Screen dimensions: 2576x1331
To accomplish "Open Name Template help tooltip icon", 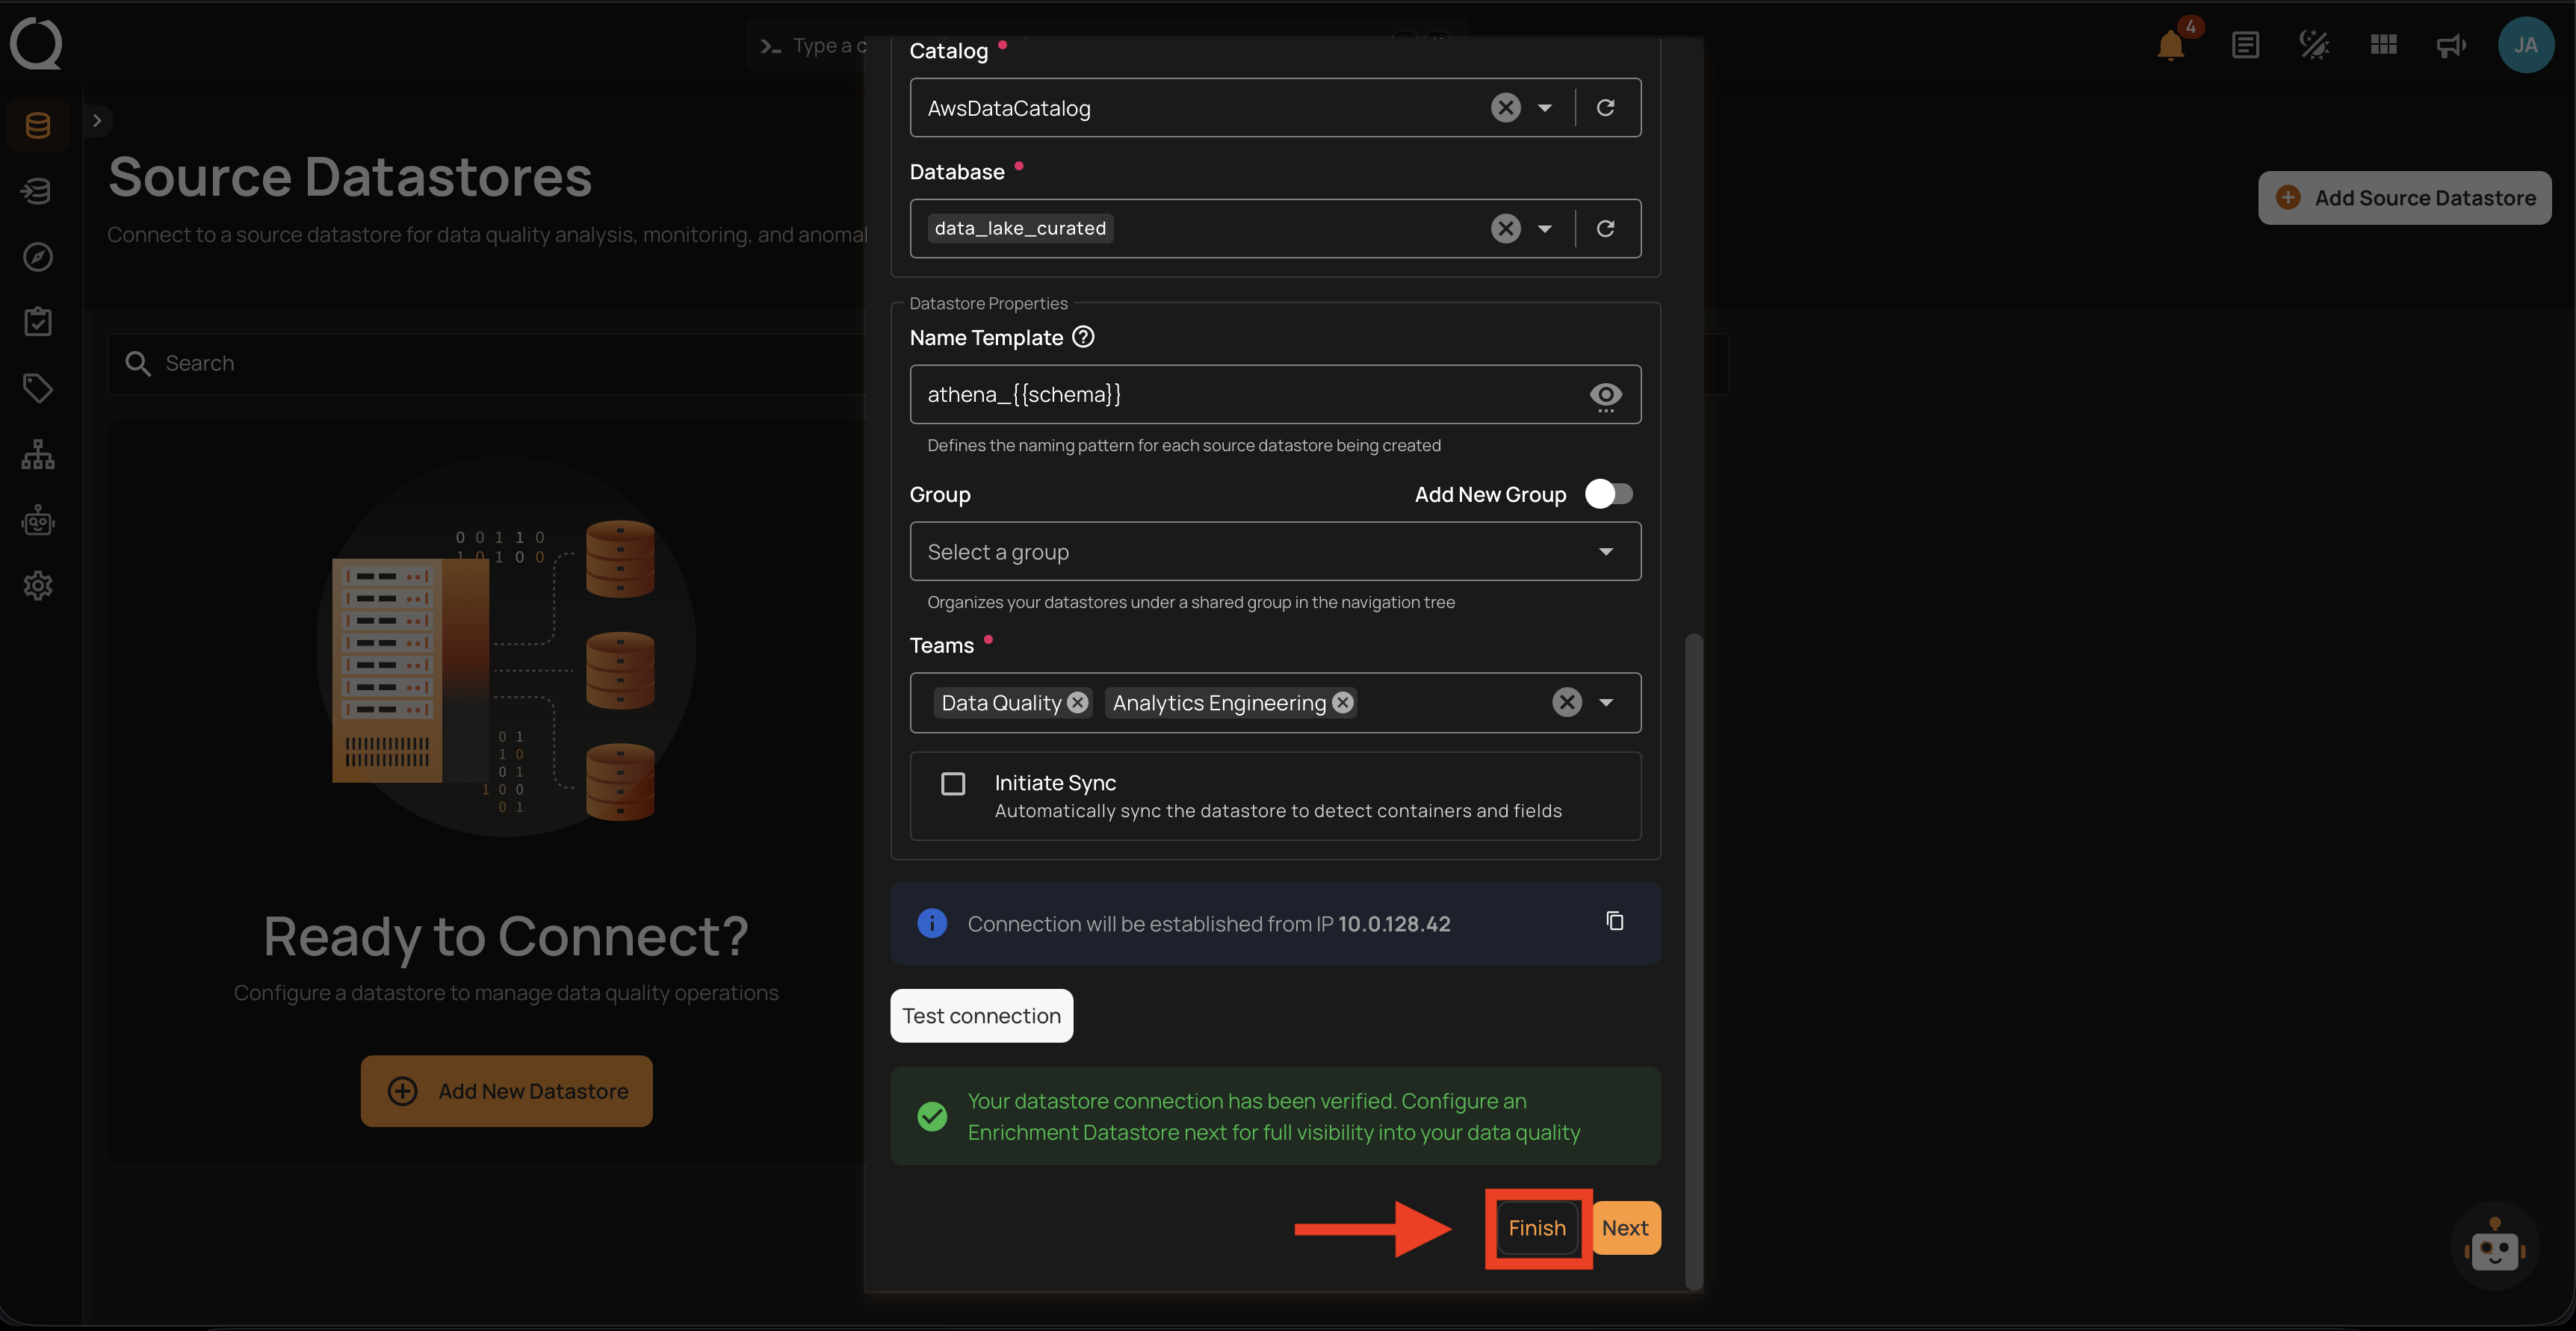I will tap(1083, 338).
